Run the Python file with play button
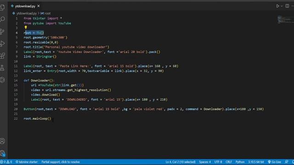294x165 pixels. point(277,6)
